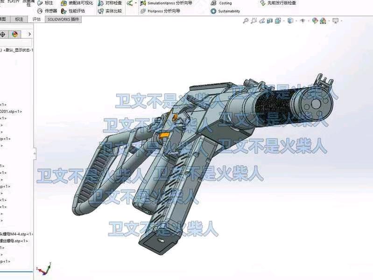Viewport: 373px width, 280px height.
Task: Open Sustainability analysis
Action: (225, 11)
